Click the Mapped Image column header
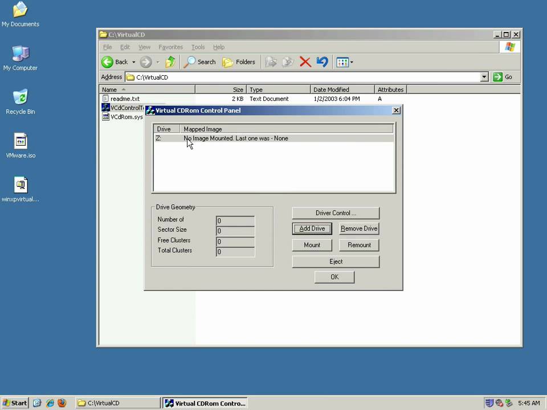Image resolution: width=547 pixels, height=410 pixels. pyautogui.click(x=287, y=129)
